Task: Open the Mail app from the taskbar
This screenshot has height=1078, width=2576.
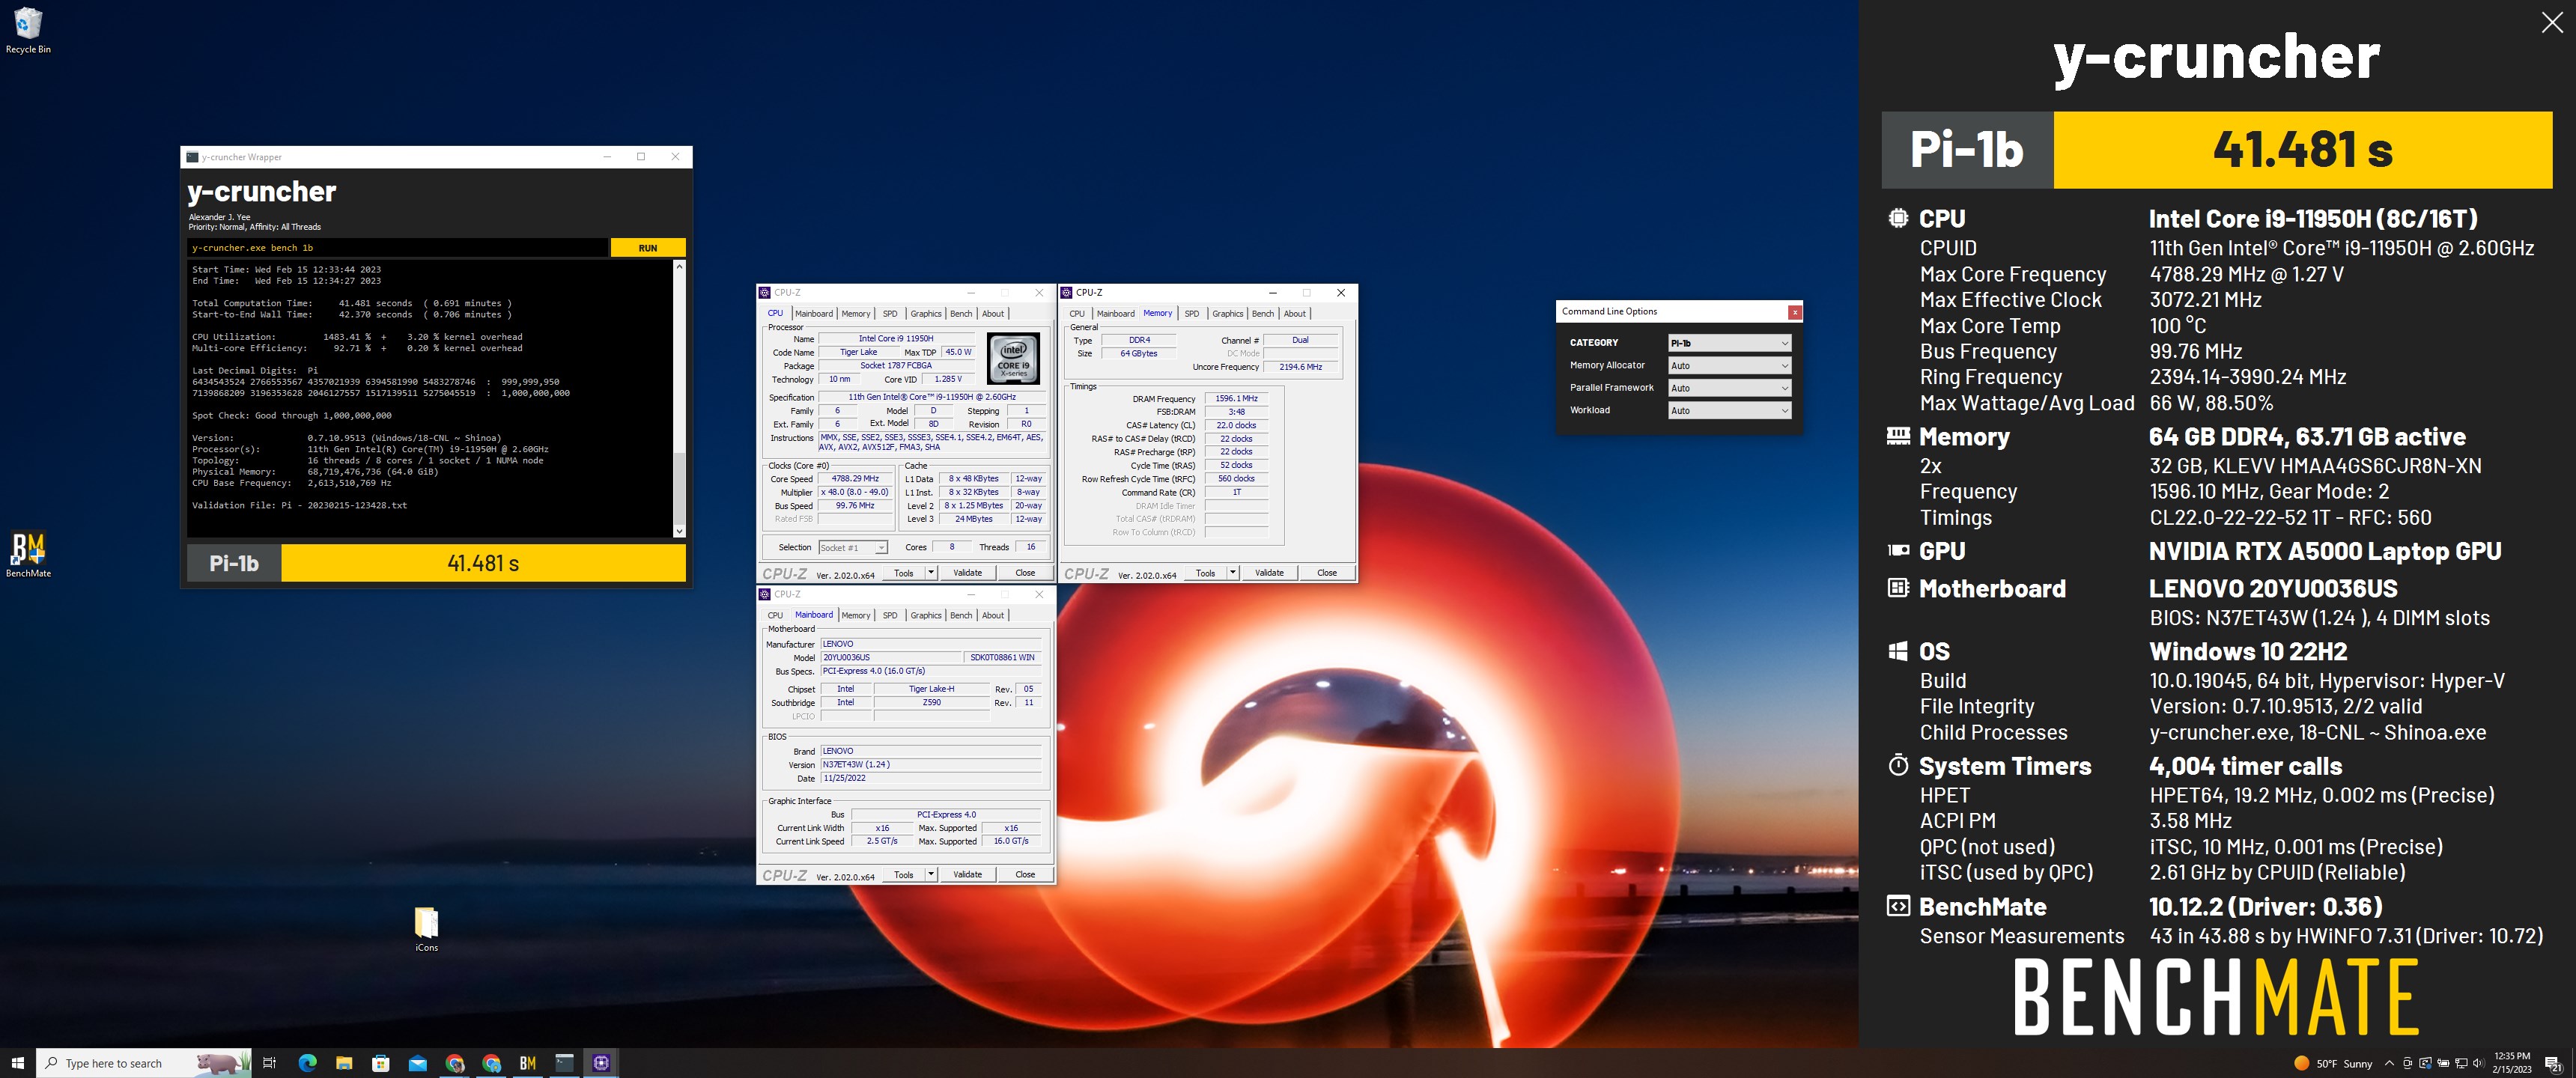Action: pyautogui.click(x=418, y=1063)
